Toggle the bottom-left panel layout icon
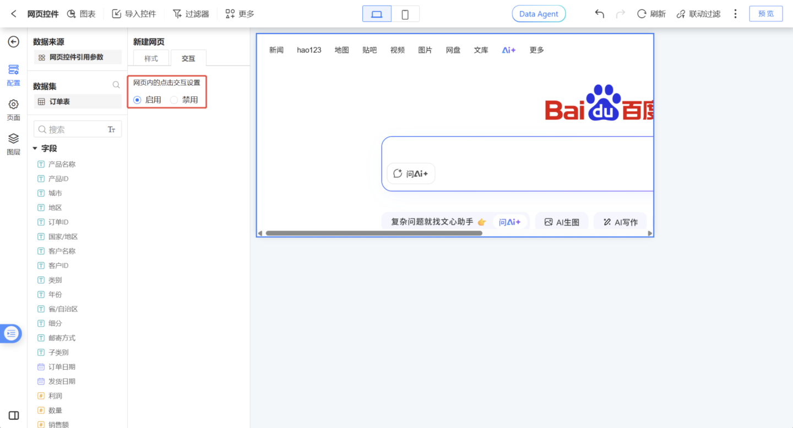793x428 pixels. click(x=14, y=415)
